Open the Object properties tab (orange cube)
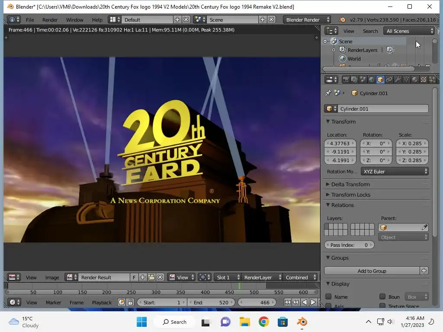The width and height of the screenshot is (443, 332). (x=380, y=80)
